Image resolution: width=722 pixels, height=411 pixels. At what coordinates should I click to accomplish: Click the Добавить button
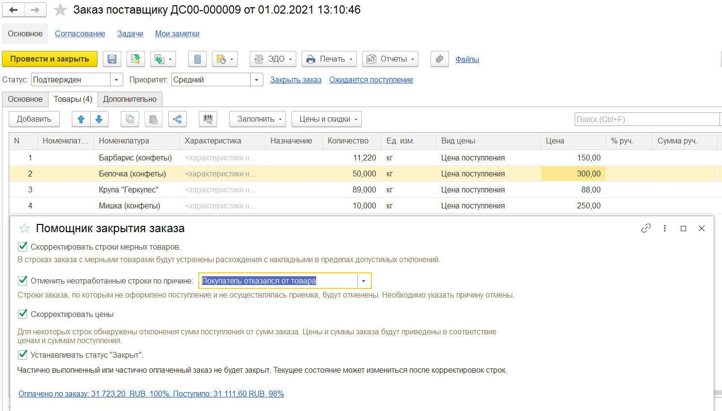(x=34, y=119)
